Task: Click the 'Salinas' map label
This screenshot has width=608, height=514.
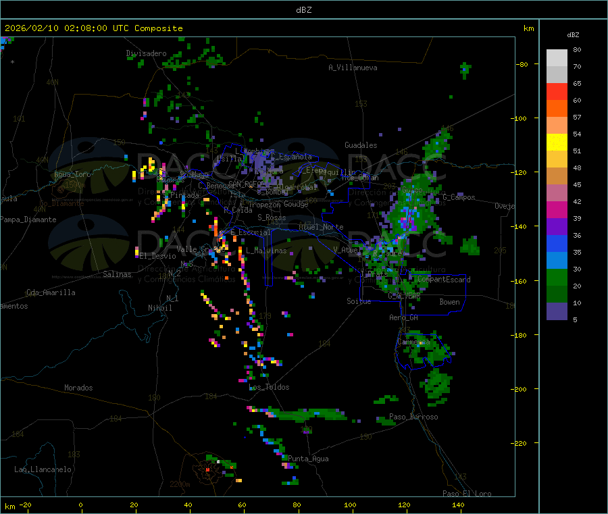Action: pyautogui.click(x=117, y=274)
